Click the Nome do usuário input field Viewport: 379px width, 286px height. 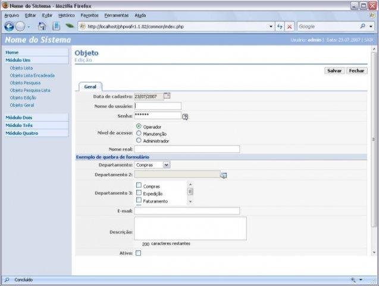pos(158,106)
